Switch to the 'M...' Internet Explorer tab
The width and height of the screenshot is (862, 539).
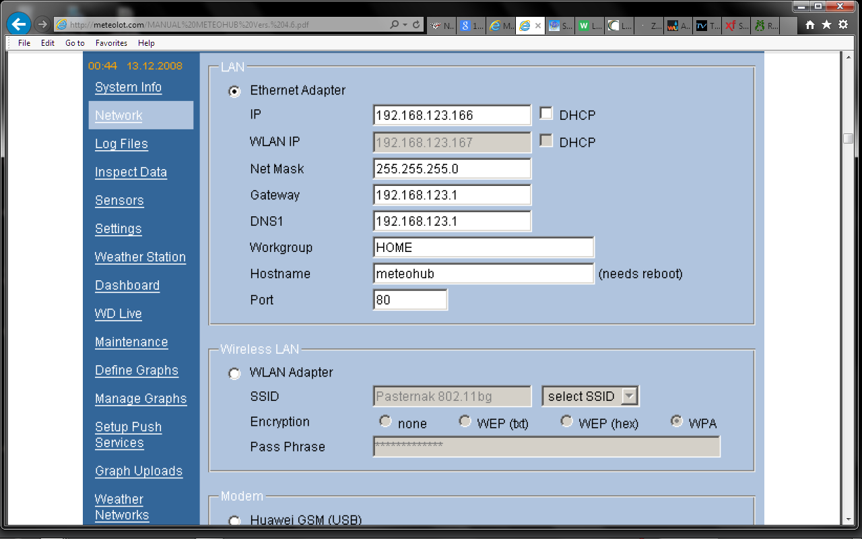click(501, 26)
